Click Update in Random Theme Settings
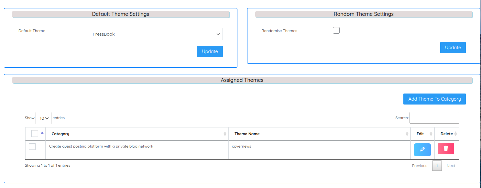This screenshot has width=481, height=188. pyautogui.click(x=453, y=48)
